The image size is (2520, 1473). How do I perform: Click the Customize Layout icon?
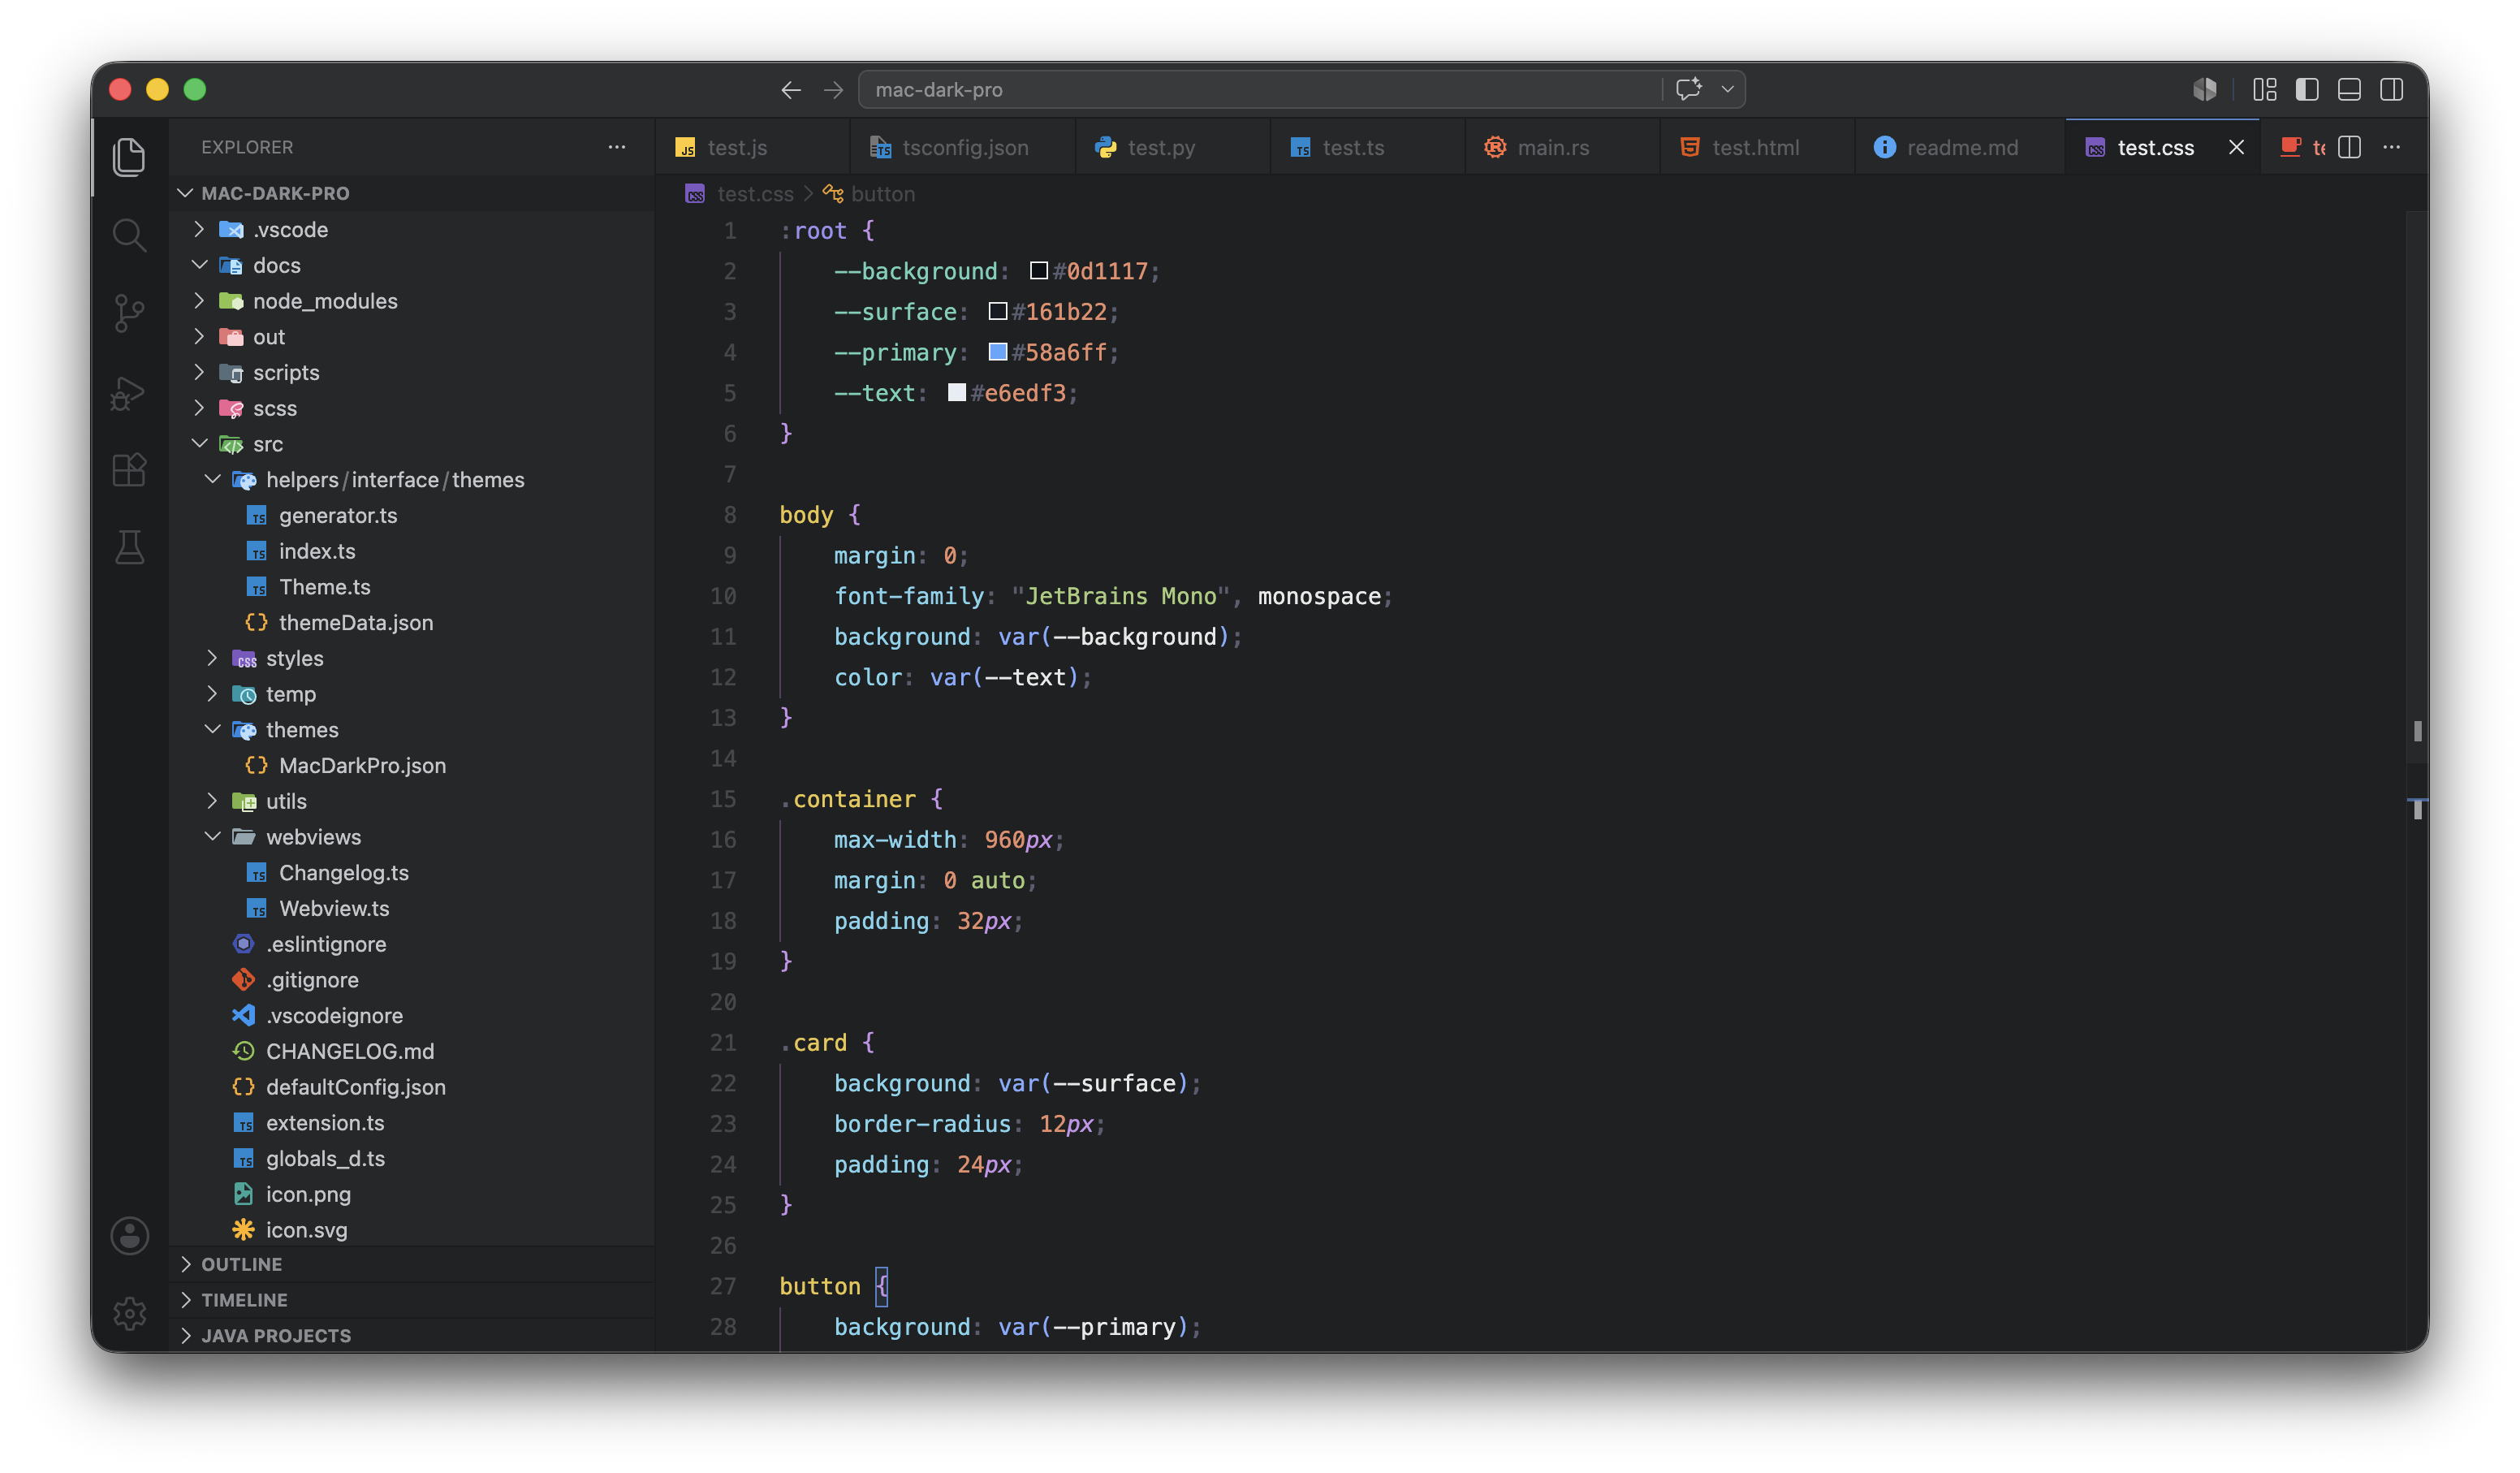pyautogui.click(x=2265, y=90)
